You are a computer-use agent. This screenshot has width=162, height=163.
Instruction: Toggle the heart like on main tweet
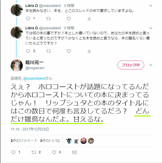point(54,152)
